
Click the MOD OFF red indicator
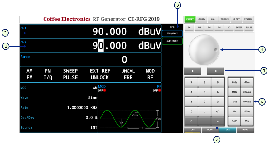click(105, 90)
